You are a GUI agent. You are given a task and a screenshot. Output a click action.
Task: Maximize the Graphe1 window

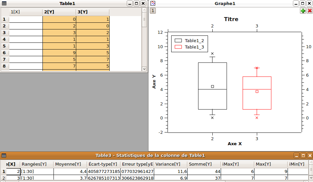pyautogui.click(x=303, y=3)
